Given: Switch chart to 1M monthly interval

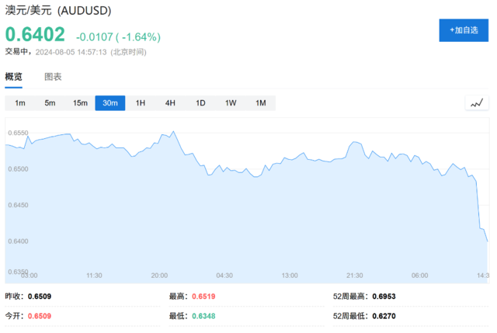Looking at the screenshot, I should point(261,103).
